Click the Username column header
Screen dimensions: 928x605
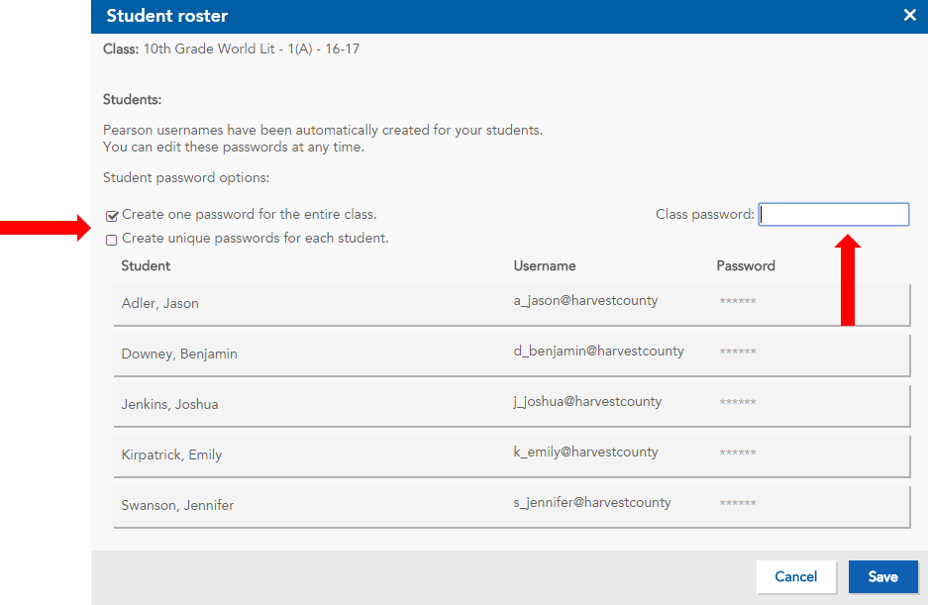coord(545,265)
